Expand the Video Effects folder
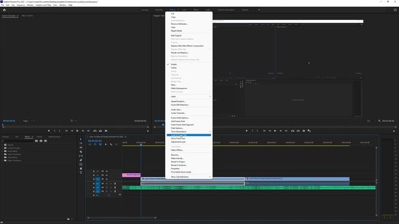399x224 pixels. (2, 157)
